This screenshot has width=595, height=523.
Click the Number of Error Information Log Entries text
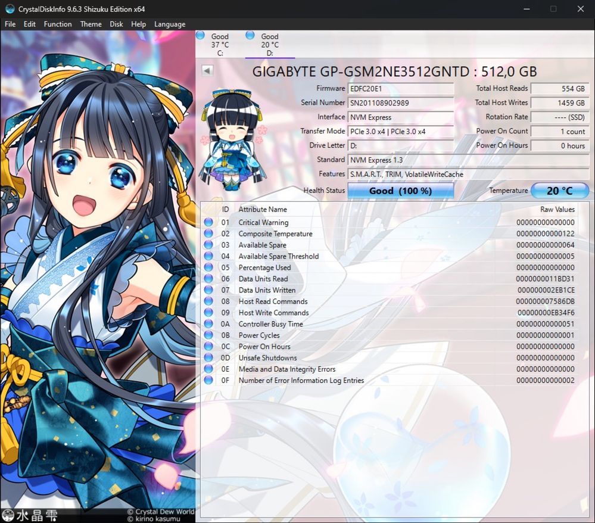(301, 380)
